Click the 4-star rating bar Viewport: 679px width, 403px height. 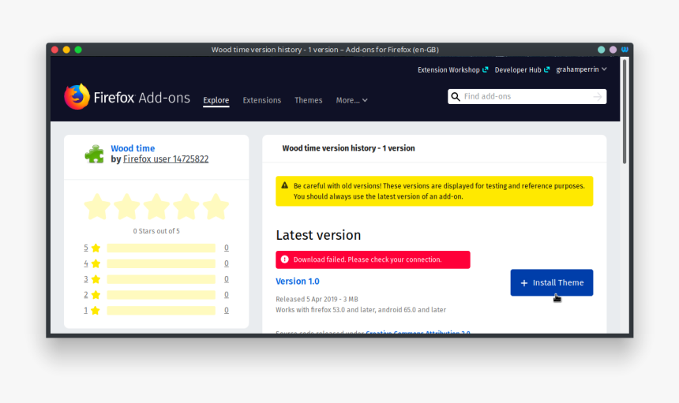coord(161,263)
